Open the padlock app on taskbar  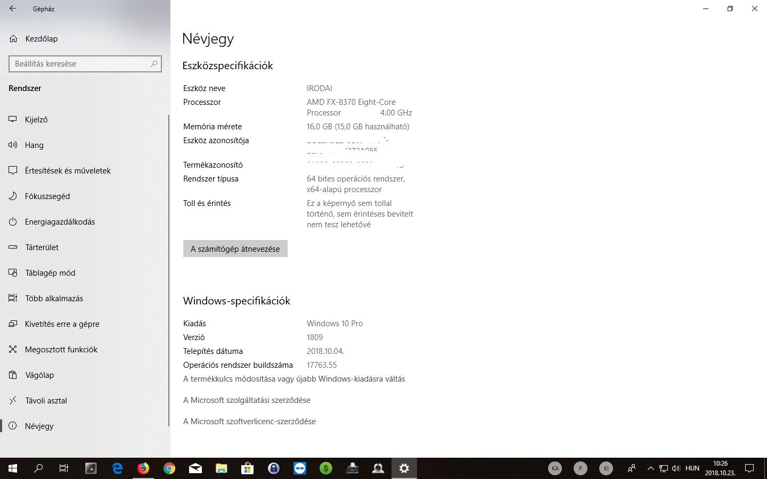pos(274,468)
